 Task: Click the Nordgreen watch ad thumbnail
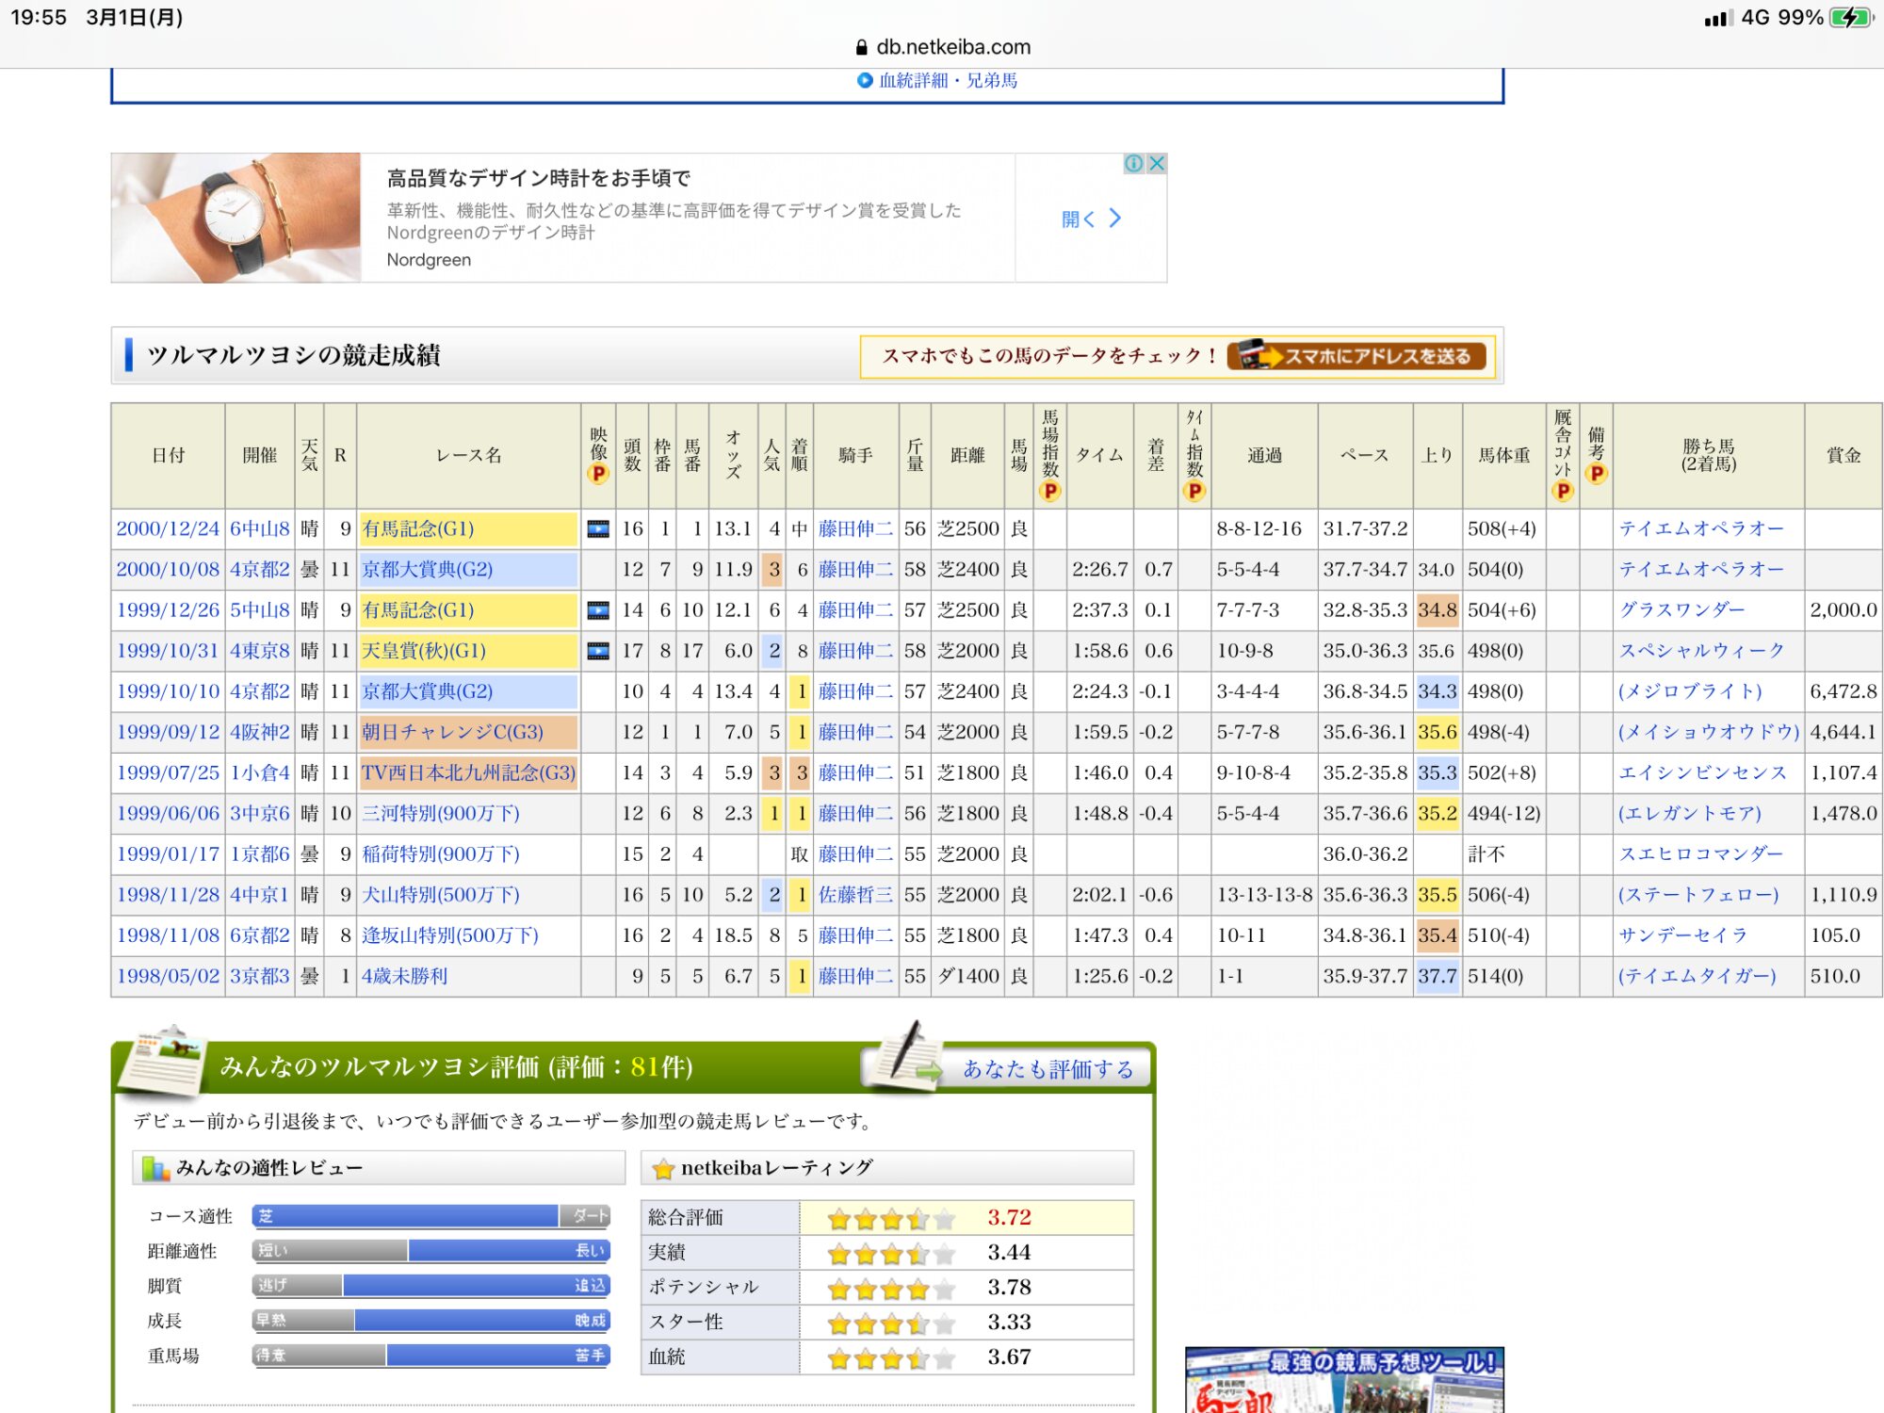(236, 219)
